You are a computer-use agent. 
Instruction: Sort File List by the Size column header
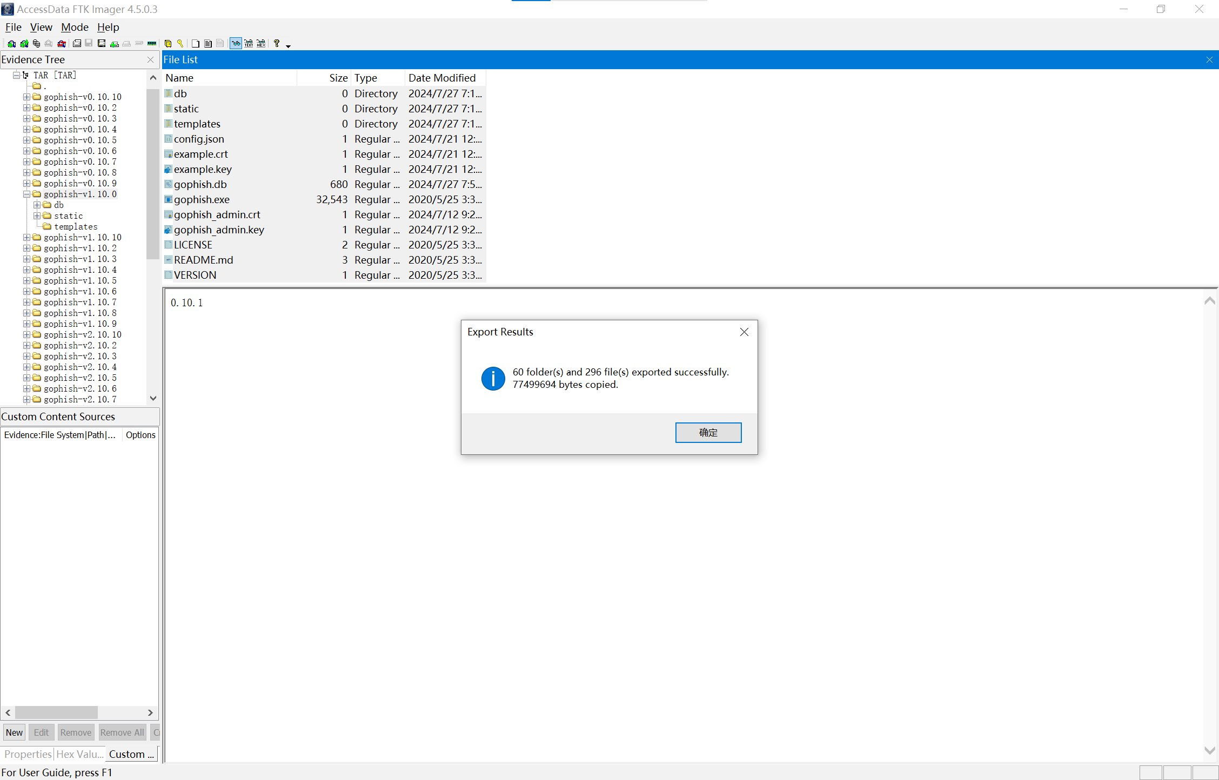point(324,78)
